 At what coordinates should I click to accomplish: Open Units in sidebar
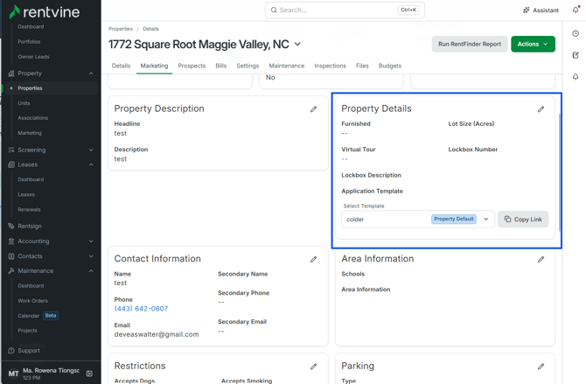coord(24,103)
